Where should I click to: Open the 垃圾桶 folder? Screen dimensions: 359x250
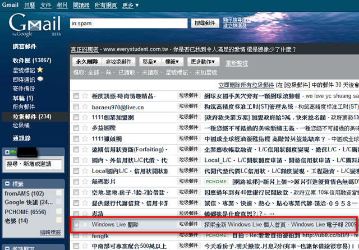(x=21, y=125)
